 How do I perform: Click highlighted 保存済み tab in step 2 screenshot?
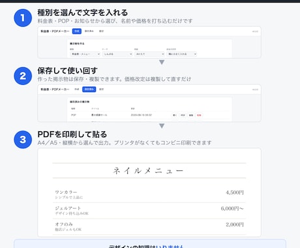pyautogui.click(x=89, y=89)
